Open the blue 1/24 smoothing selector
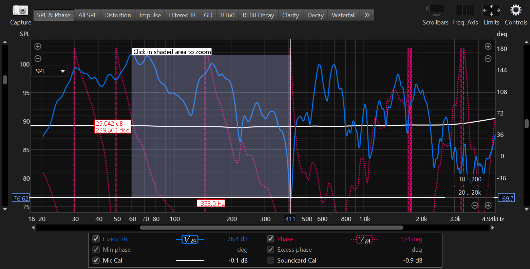Image resolution: width=530 pixels, height=269 pixels. point(190,239)
